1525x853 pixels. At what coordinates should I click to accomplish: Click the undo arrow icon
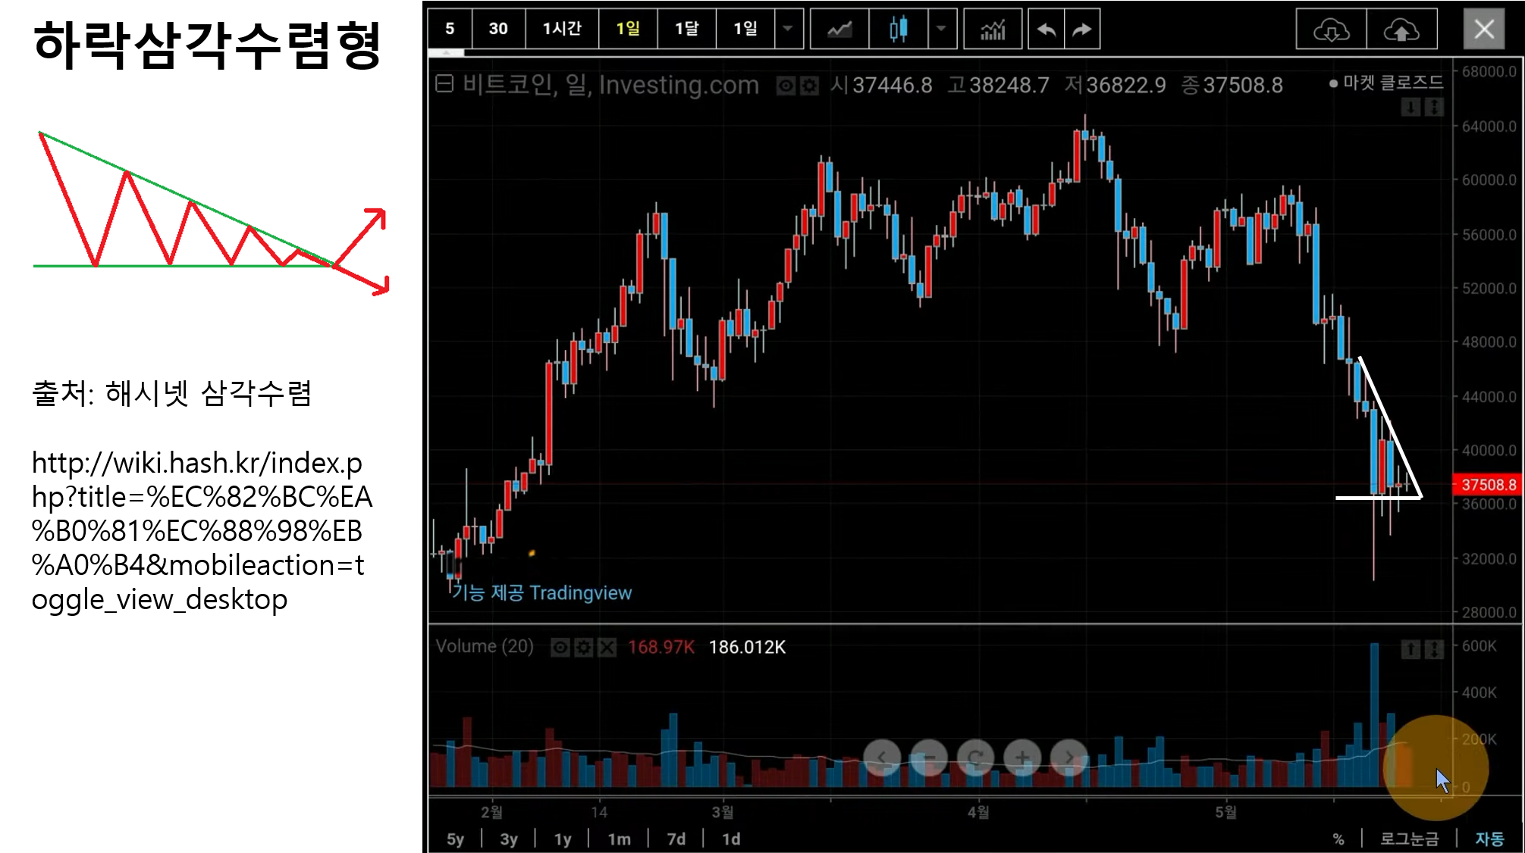pos(1046,30)
